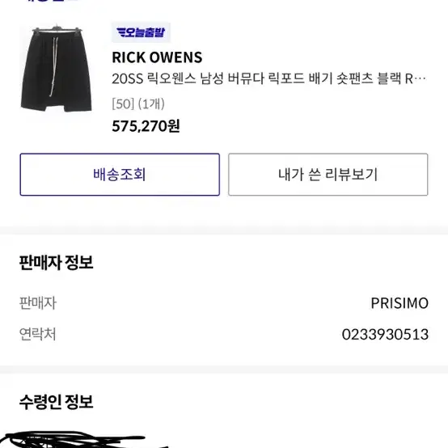Select the [50] (1개) option text

138,104
